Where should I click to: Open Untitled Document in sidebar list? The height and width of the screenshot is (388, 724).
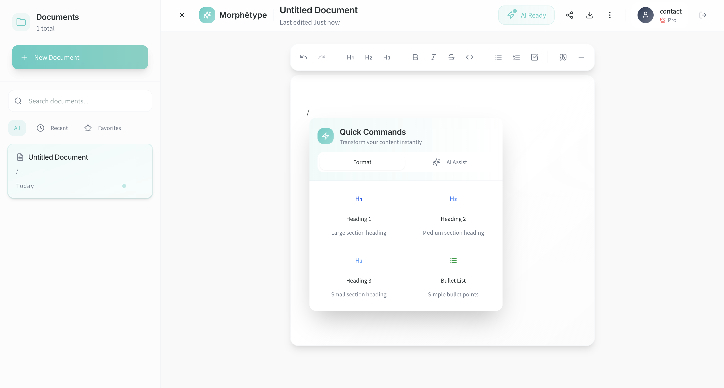[80, 171]
